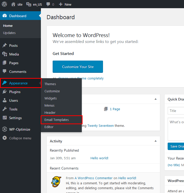Click the Settings sliders icon

[x=5, y=118]
